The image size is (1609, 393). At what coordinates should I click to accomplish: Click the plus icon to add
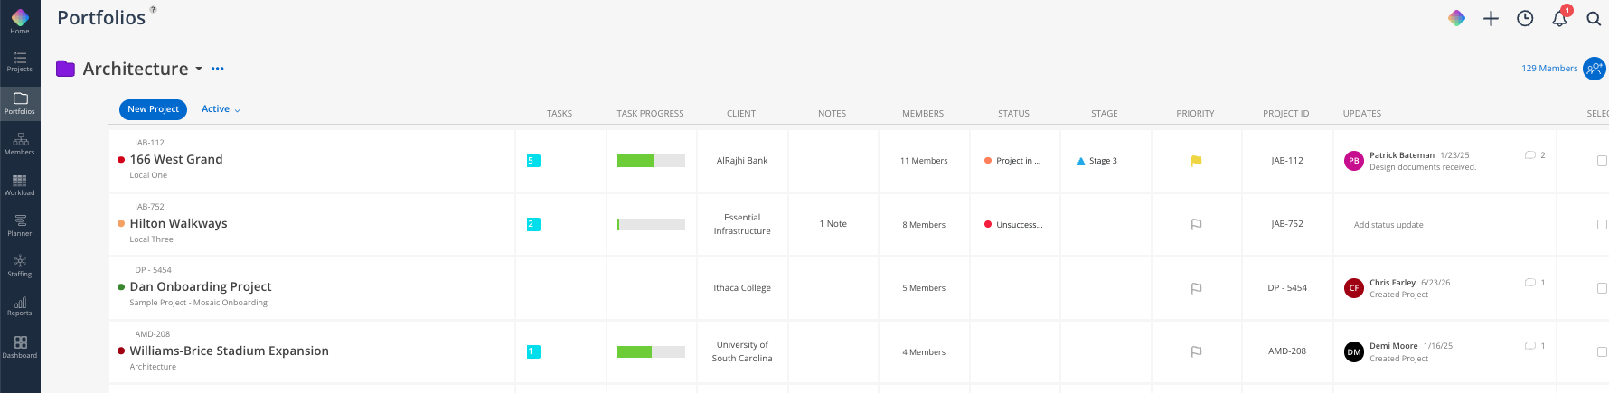[x=1491, y=19]
